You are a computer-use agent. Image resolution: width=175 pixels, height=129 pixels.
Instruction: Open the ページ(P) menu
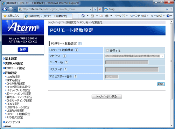pos(121,16)
